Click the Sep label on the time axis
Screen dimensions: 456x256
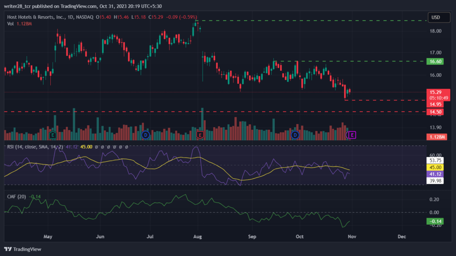pos(252,236)
